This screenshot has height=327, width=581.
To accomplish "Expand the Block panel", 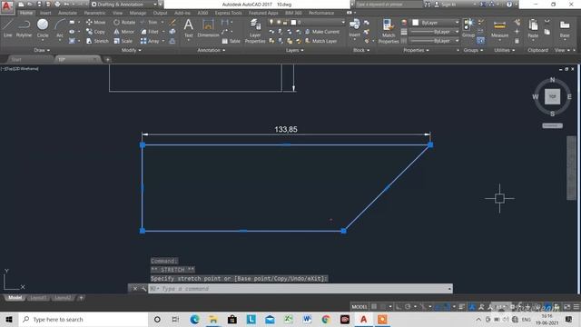I will (361, 50).
